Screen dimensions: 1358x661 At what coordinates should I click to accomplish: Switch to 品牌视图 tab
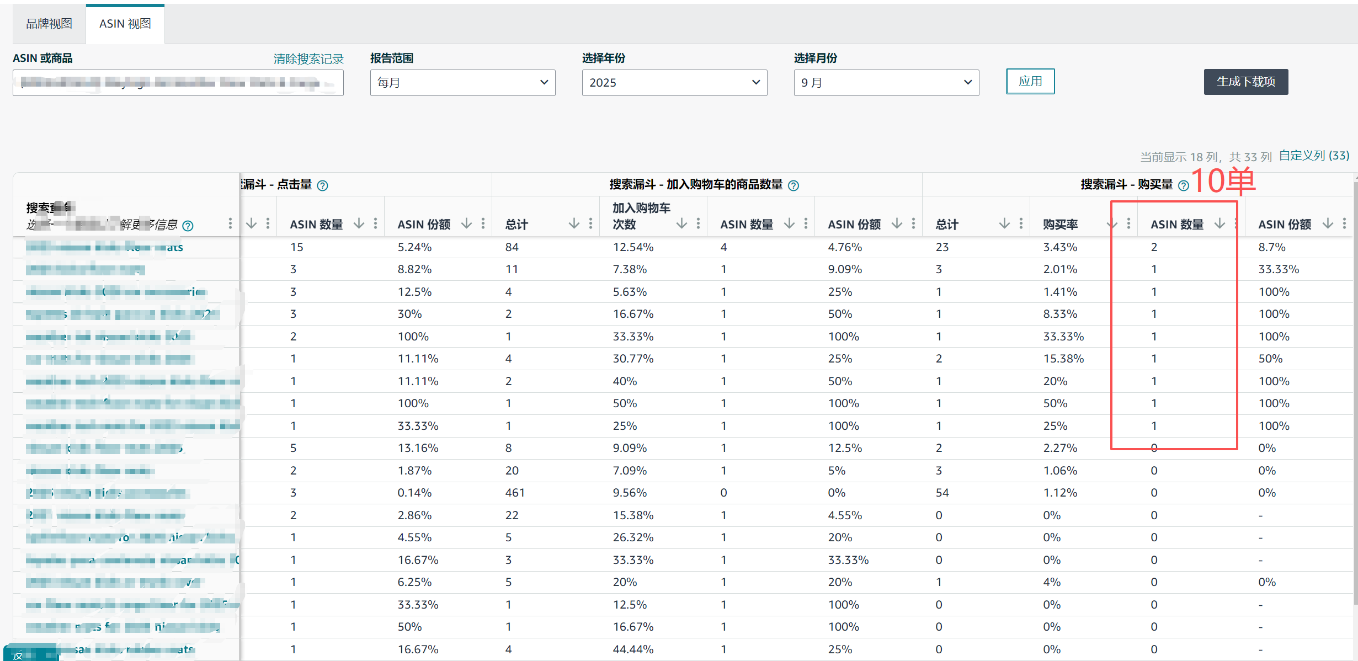[49, 24]
